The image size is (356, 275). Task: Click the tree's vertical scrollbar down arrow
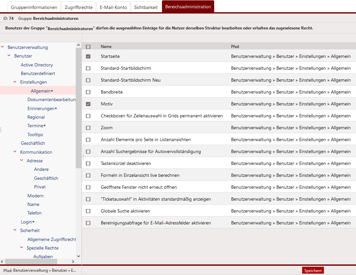point(78,256)
